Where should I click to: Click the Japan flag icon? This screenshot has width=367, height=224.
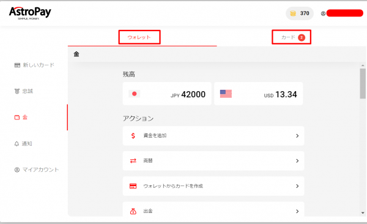(135, 94)
